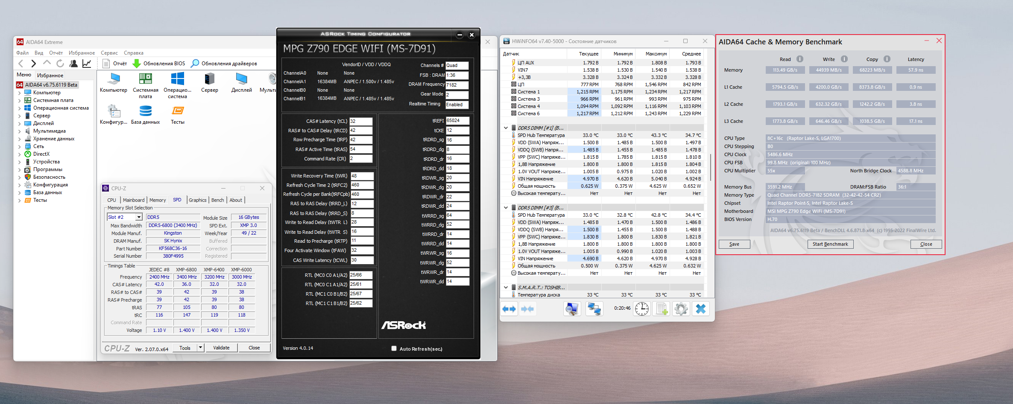Screen dimensions: 1013x404
Task: Open the Вид menu in AIDA64
Action: pos(39,53)
